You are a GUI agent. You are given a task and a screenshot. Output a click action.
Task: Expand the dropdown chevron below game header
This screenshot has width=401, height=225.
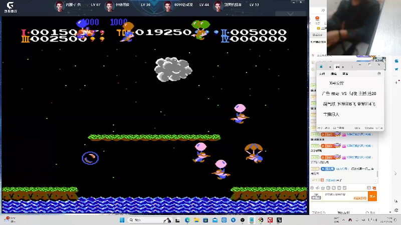(291, 14)
